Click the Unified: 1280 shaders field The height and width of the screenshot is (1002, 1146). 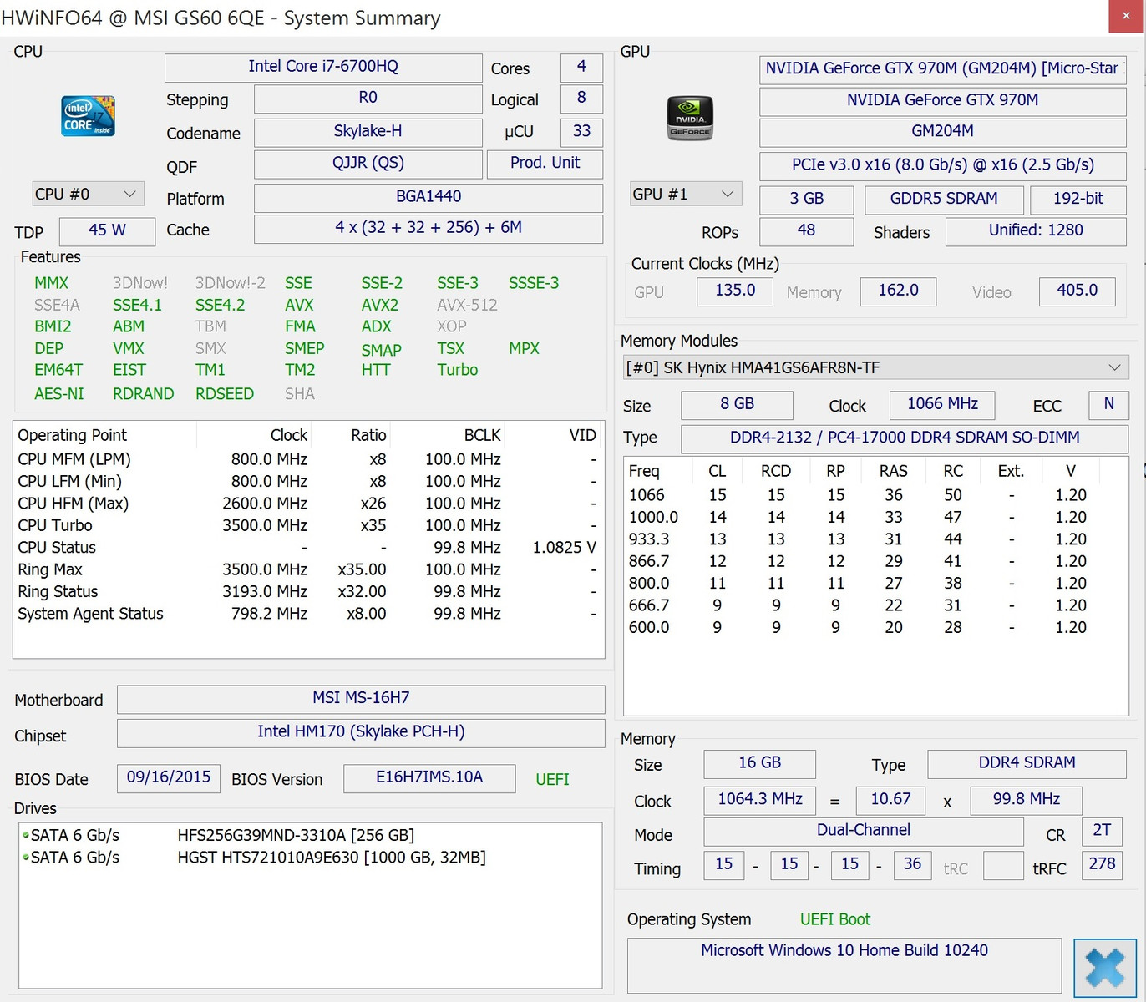point(1036,230)
